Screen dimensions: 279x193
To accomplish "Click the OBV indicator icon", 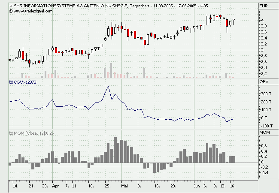I will pos(11,82).
